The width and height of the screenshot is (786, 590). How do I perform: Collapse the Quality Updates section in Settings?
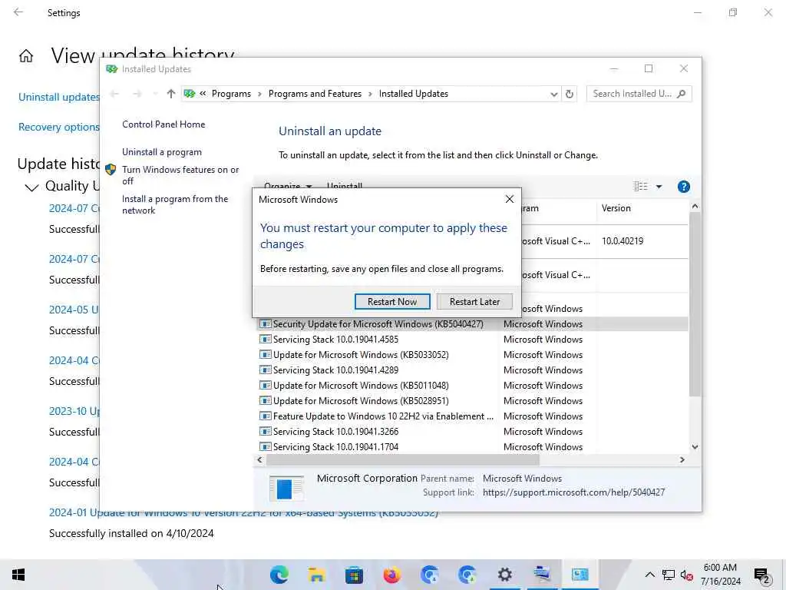tap(31, 187)
